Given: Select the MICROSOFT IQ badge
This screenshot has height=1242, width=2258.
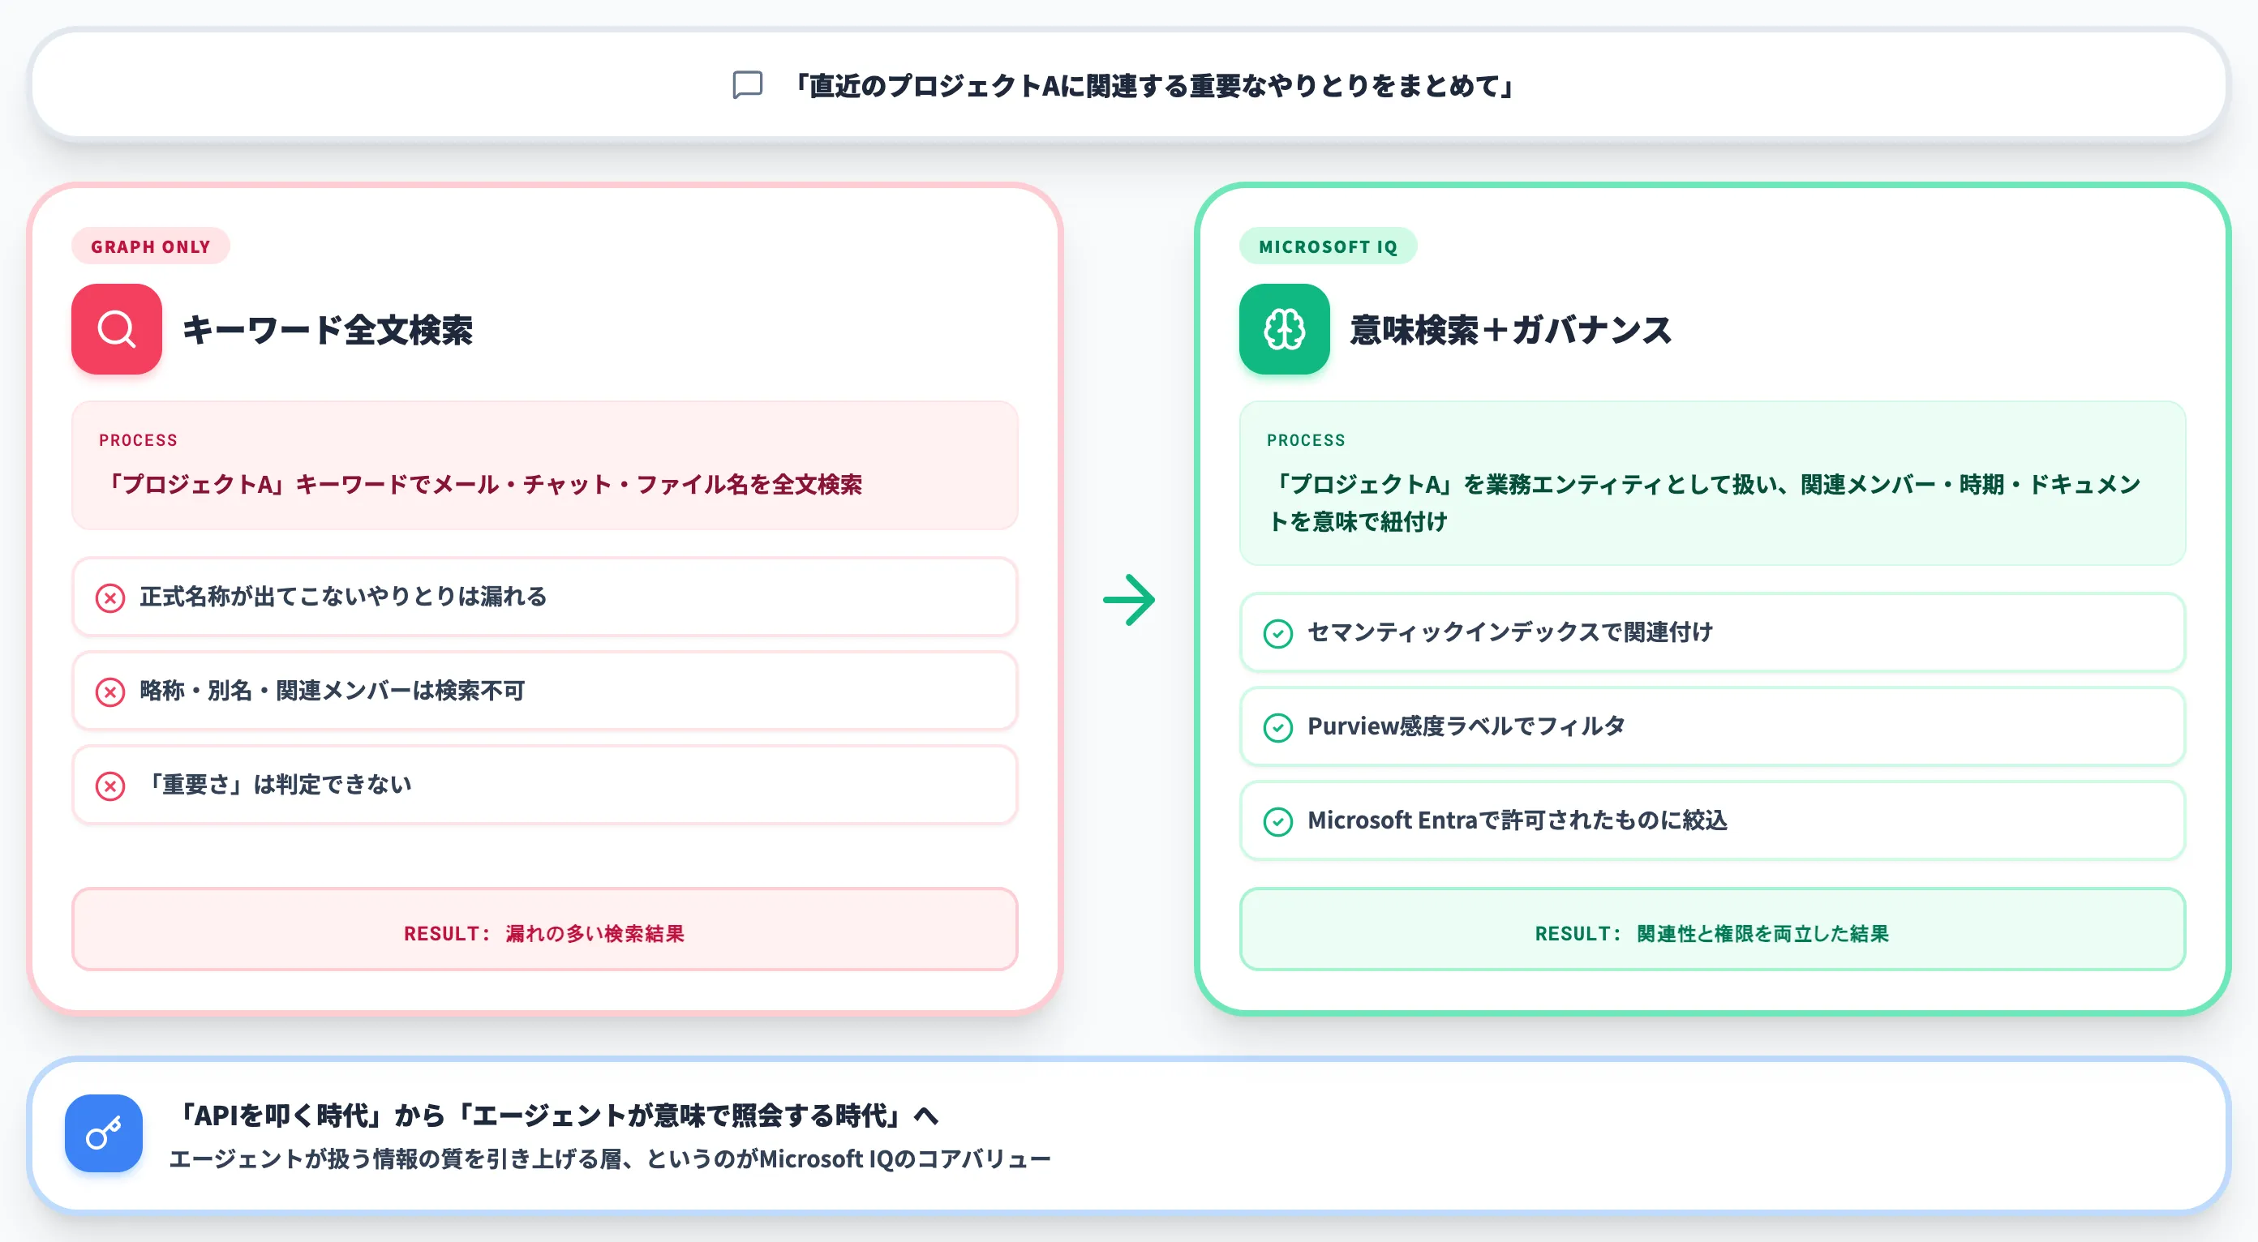Looking at the screenshot, I should point(1328,246).
